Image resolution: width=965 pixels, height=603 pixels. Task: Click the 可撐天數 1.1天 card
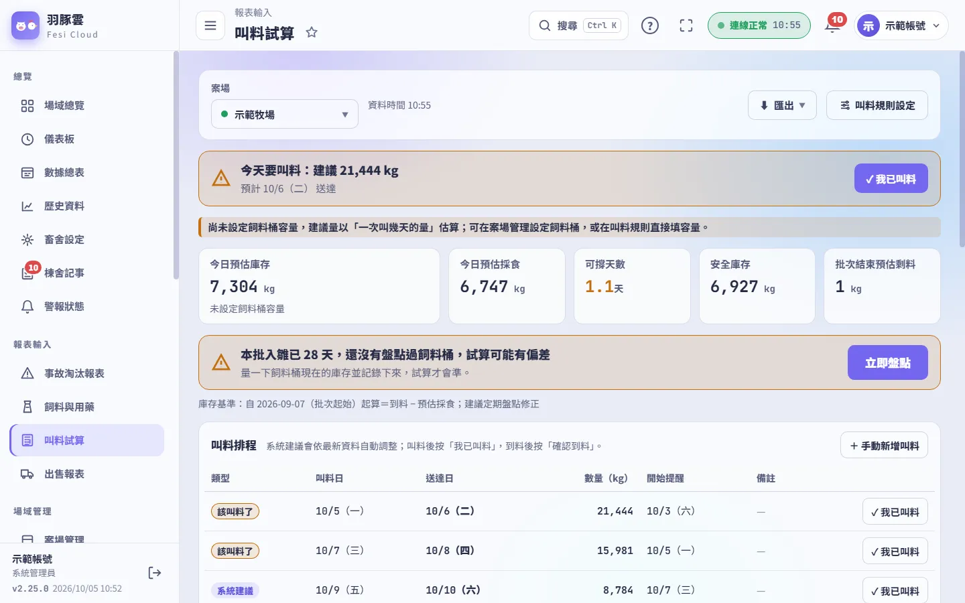(632, 286)
